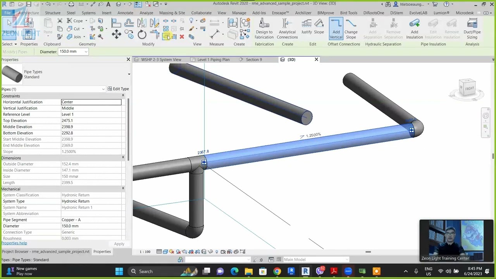Collapse the Constraints section
Image resolution: width=496 pixels, height=279 pixels.
(x=123, y=96)
